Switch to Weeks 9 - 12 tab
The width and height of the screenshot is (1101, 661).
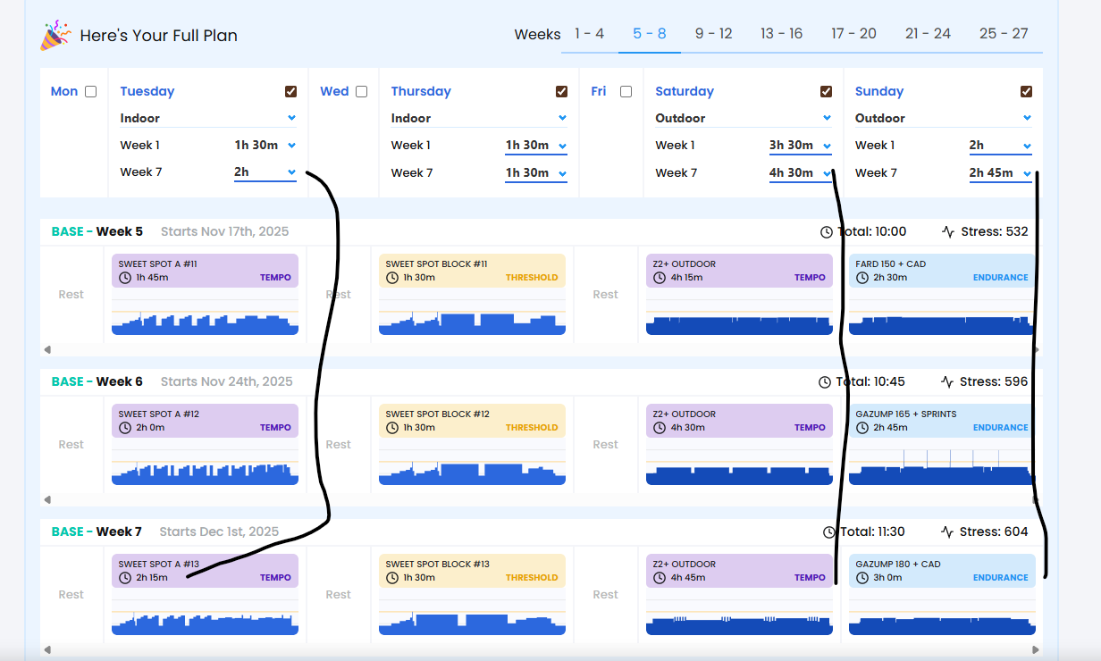(713, 34)
